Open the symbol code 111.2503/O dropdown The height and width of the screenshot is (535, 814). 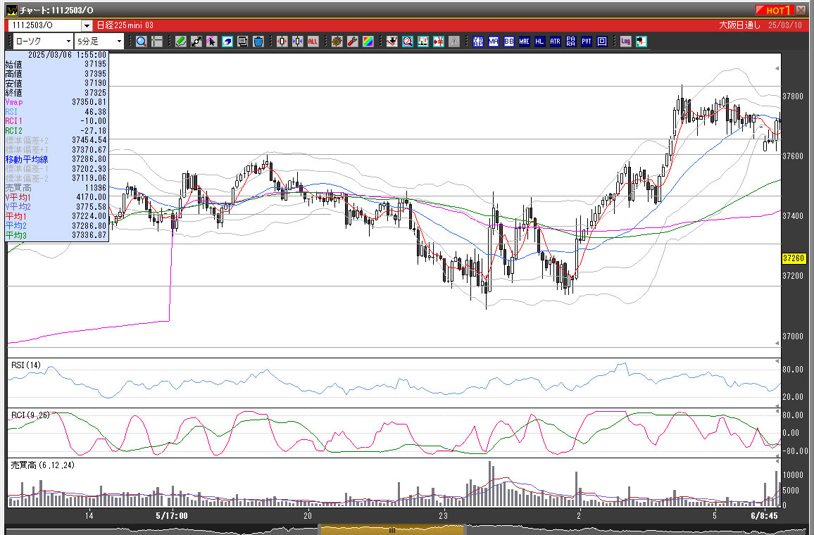pyautogui.click(x=87, y=25)
